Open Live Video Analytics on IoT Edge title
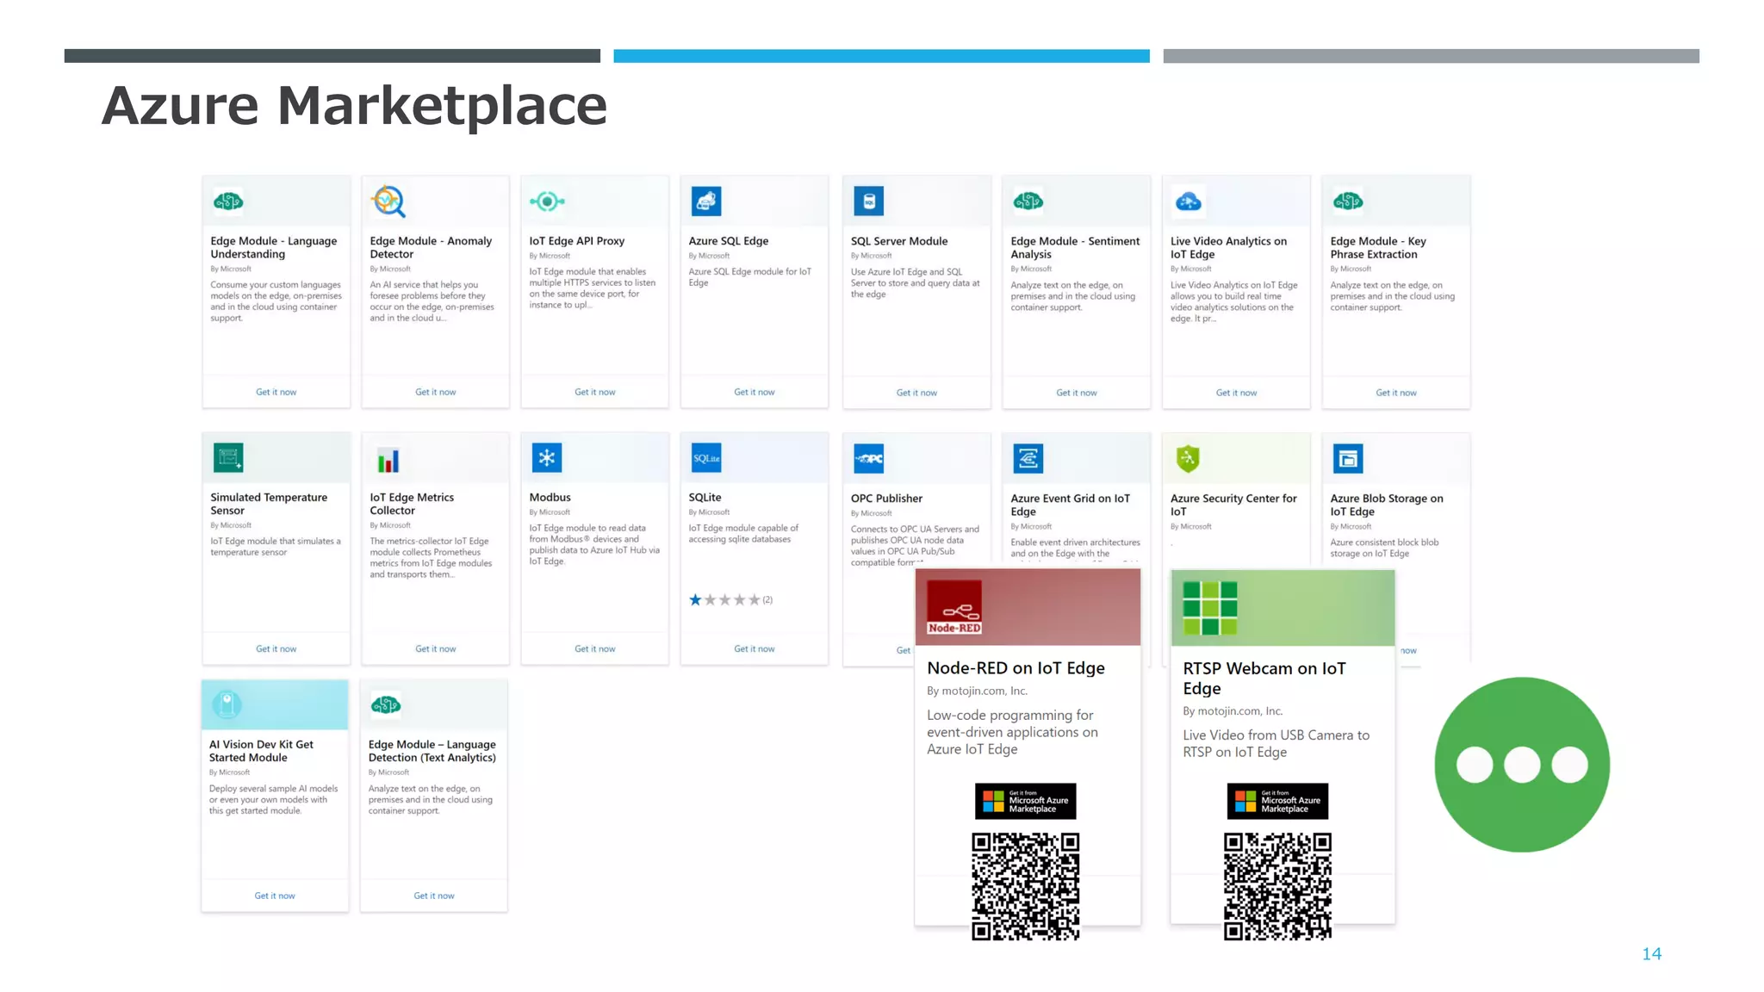The image size is (1764, 992). pyautogui.click(x=1228, y=248)
